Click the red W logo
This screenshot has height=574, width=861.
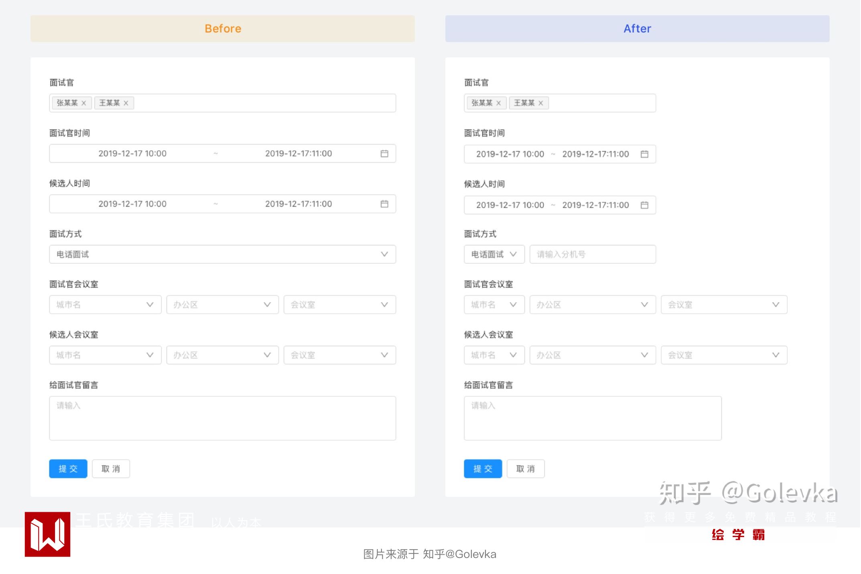coord(47,534)
